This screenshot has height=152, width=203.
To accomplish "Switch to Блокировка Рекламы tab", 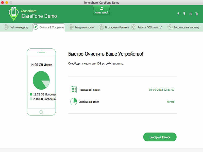I will (x=114, y=27).
